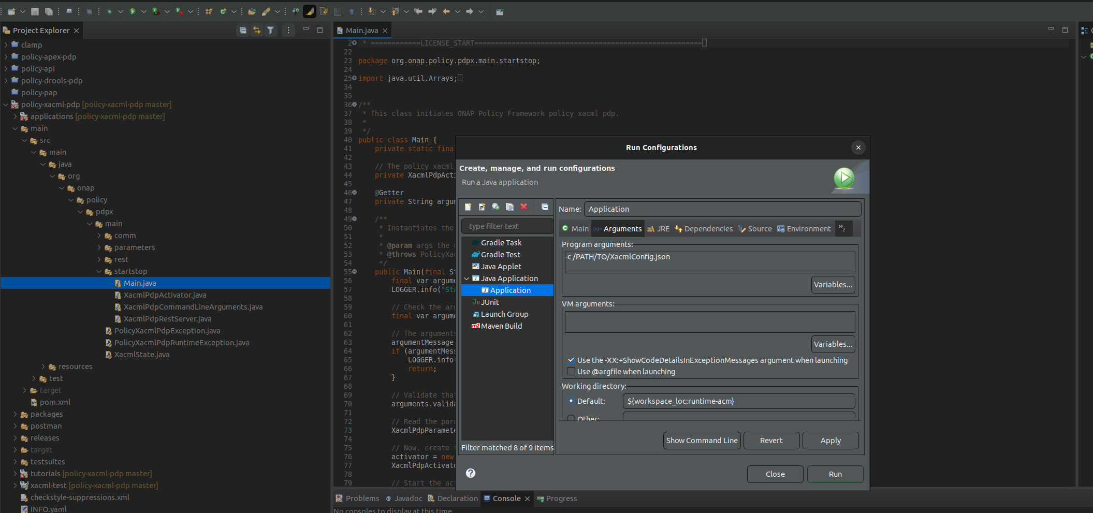
Task: Toggle Mark Occurrences highlighter
Action: [x=310, y=11]
